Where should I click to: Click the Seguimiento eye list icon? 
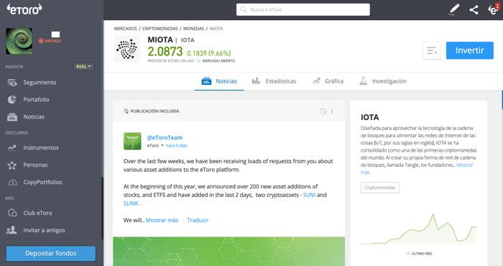tap(12, 83)
